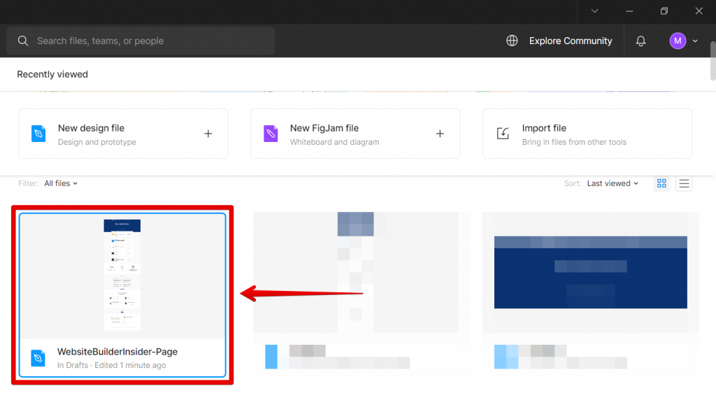Open the WebsiteBuilderInsider-Page file thumbnail
Screen dimensions: 716x393
(x=122, y=276)
